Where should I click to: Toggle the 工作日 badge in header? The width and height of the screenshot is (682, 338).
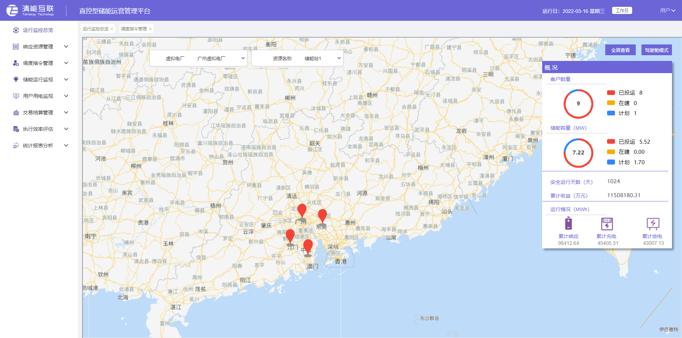point(622,11)
